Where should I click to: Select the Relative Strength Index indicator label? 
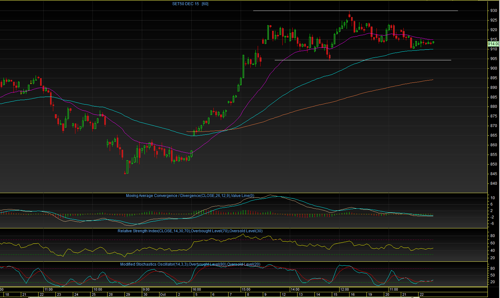(x=190, y=231)
